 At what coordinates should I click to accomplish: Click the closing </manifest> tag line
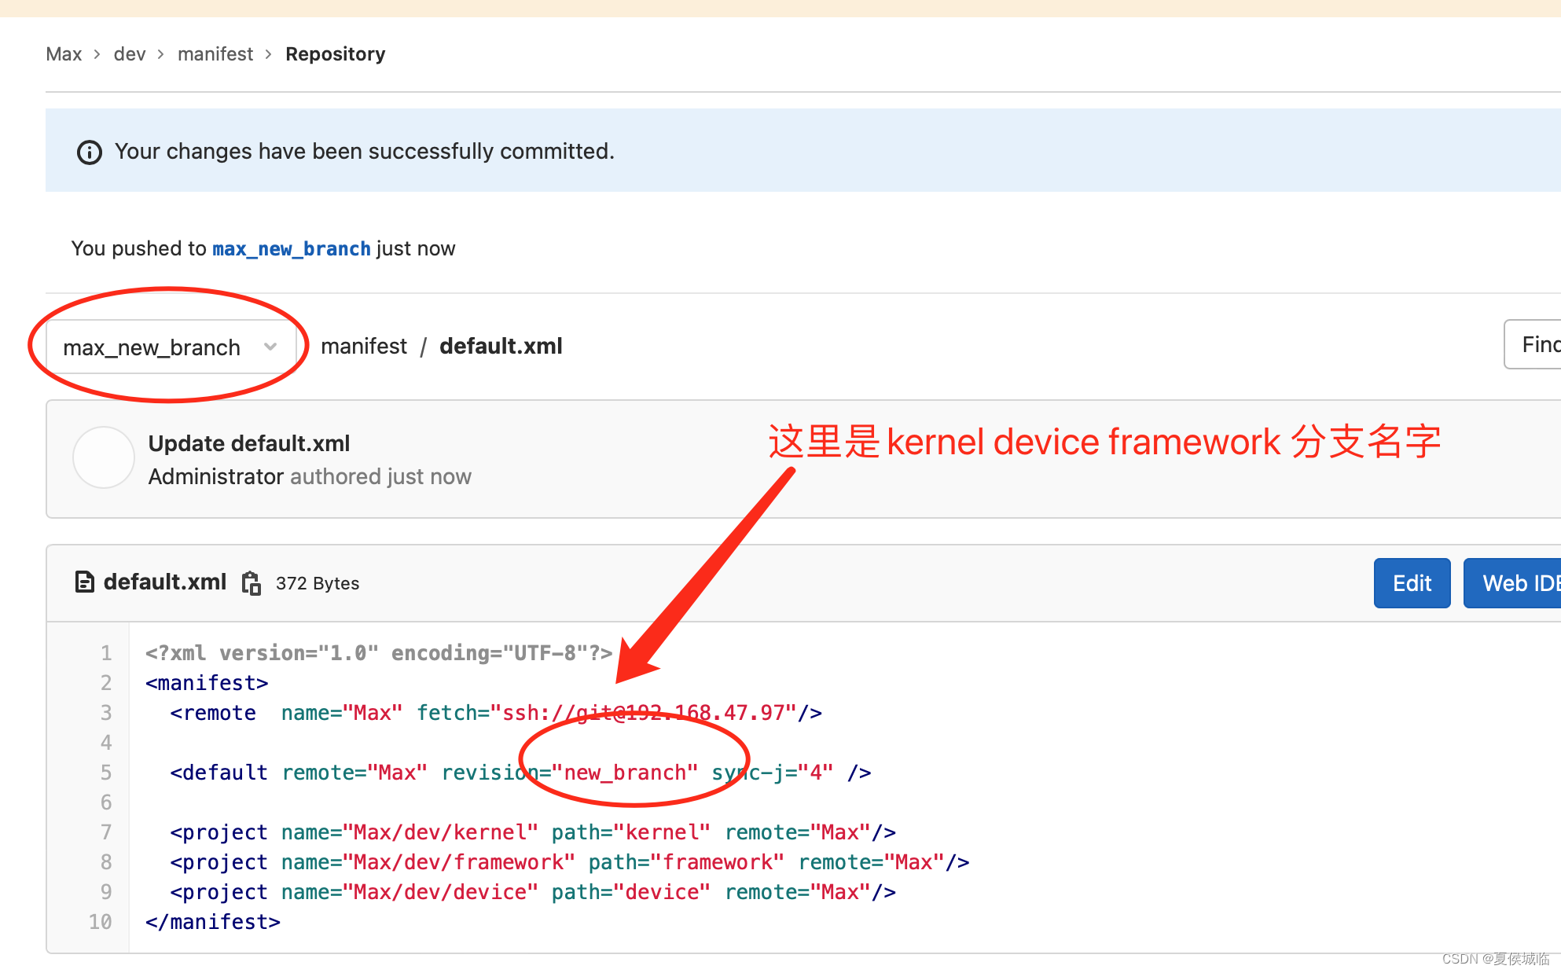point(212,922)
